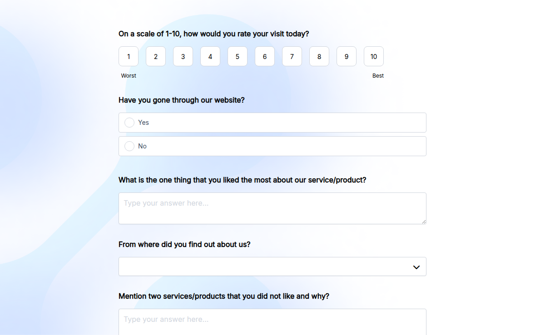Image resolution: width=545 pixels, height=335 pixels.
Task: Choose rating 6 for today's visit
Action: pos(265,56)
